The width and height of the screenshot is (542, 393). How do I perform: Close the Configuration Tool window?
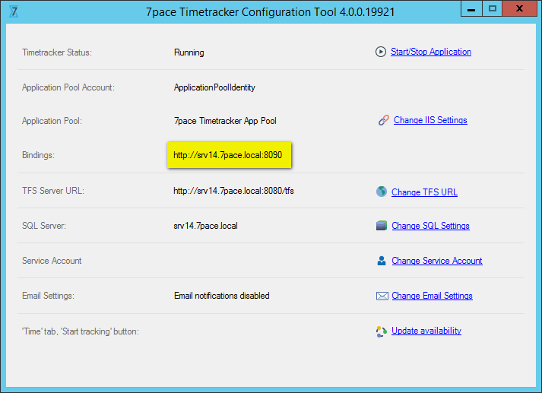[519, 9]
